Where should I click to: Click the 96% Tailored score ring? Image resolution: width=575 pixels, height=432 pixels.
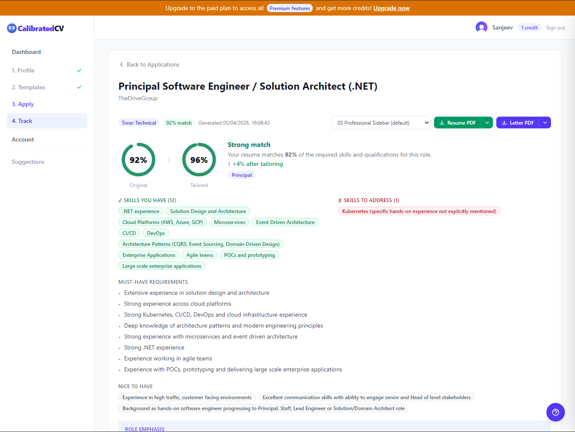[199, 160]
